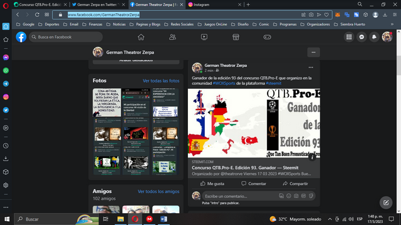The height and width of the screenshot is (225, 401).
Task: Click Me gusta on the post
Action: point(212,184)
